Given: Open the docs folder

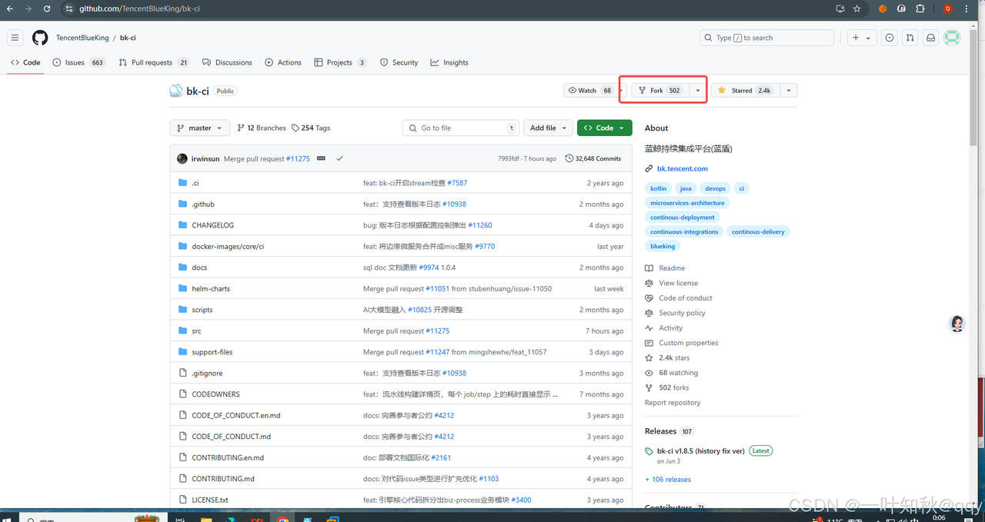Looking at the screenshot, I should (x=199, y=268).
